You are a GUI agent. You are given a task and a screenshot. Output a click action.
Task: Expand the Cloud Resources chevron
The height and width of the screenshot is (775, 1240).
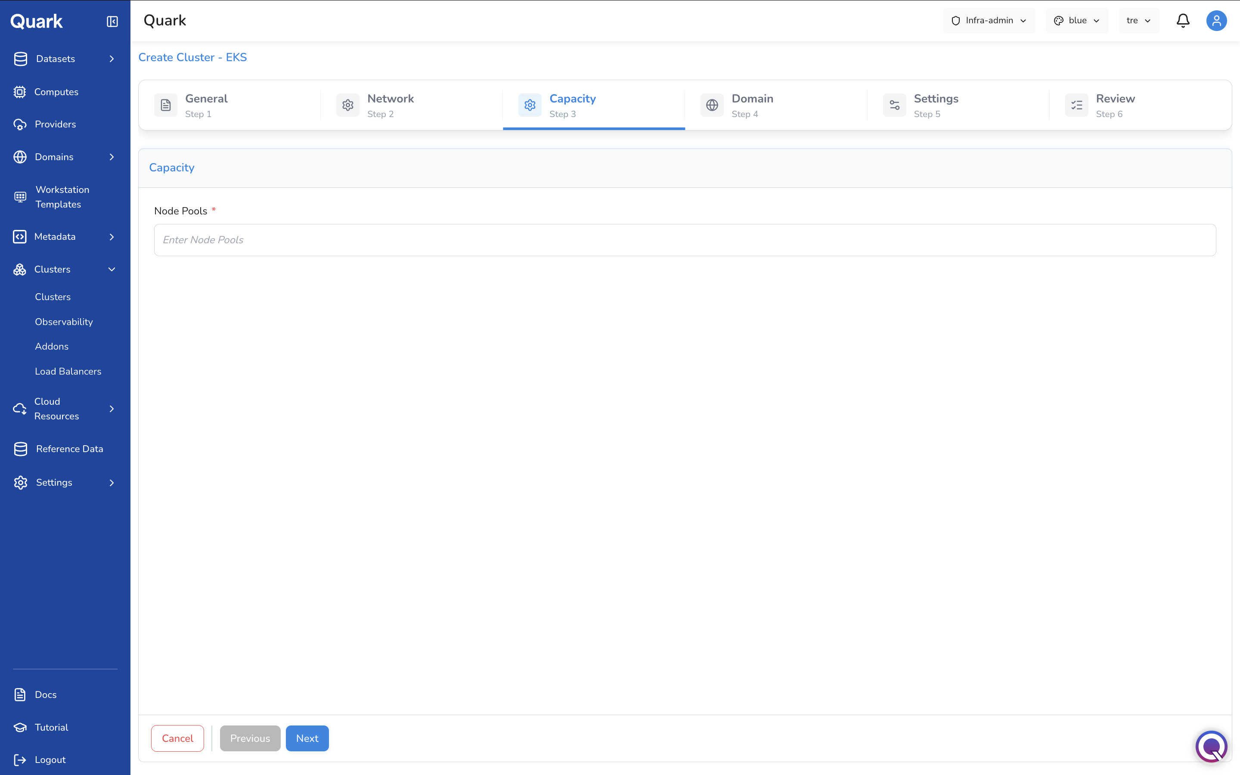pyautogui.click(x=112, y=409)
